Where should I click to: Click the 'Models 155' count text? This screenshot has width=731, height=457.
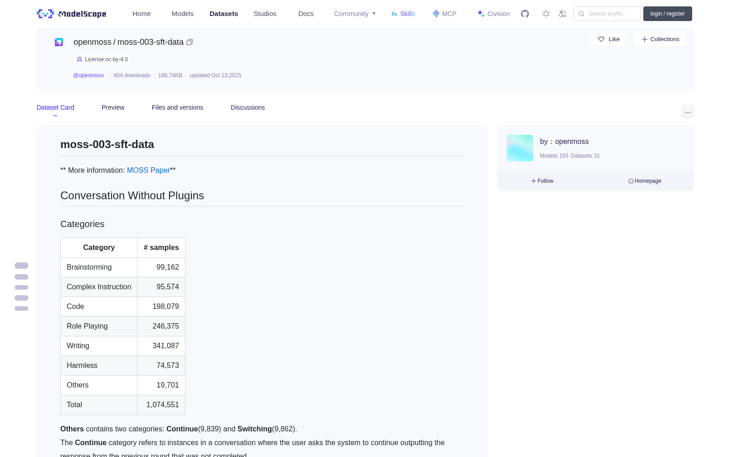click(554, 156)
